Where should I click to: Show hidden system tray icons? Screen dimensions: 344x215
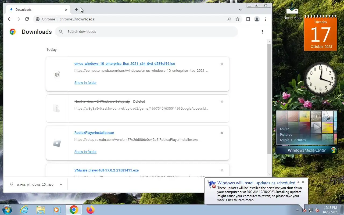pyautogui.click(x=297, y=210)
